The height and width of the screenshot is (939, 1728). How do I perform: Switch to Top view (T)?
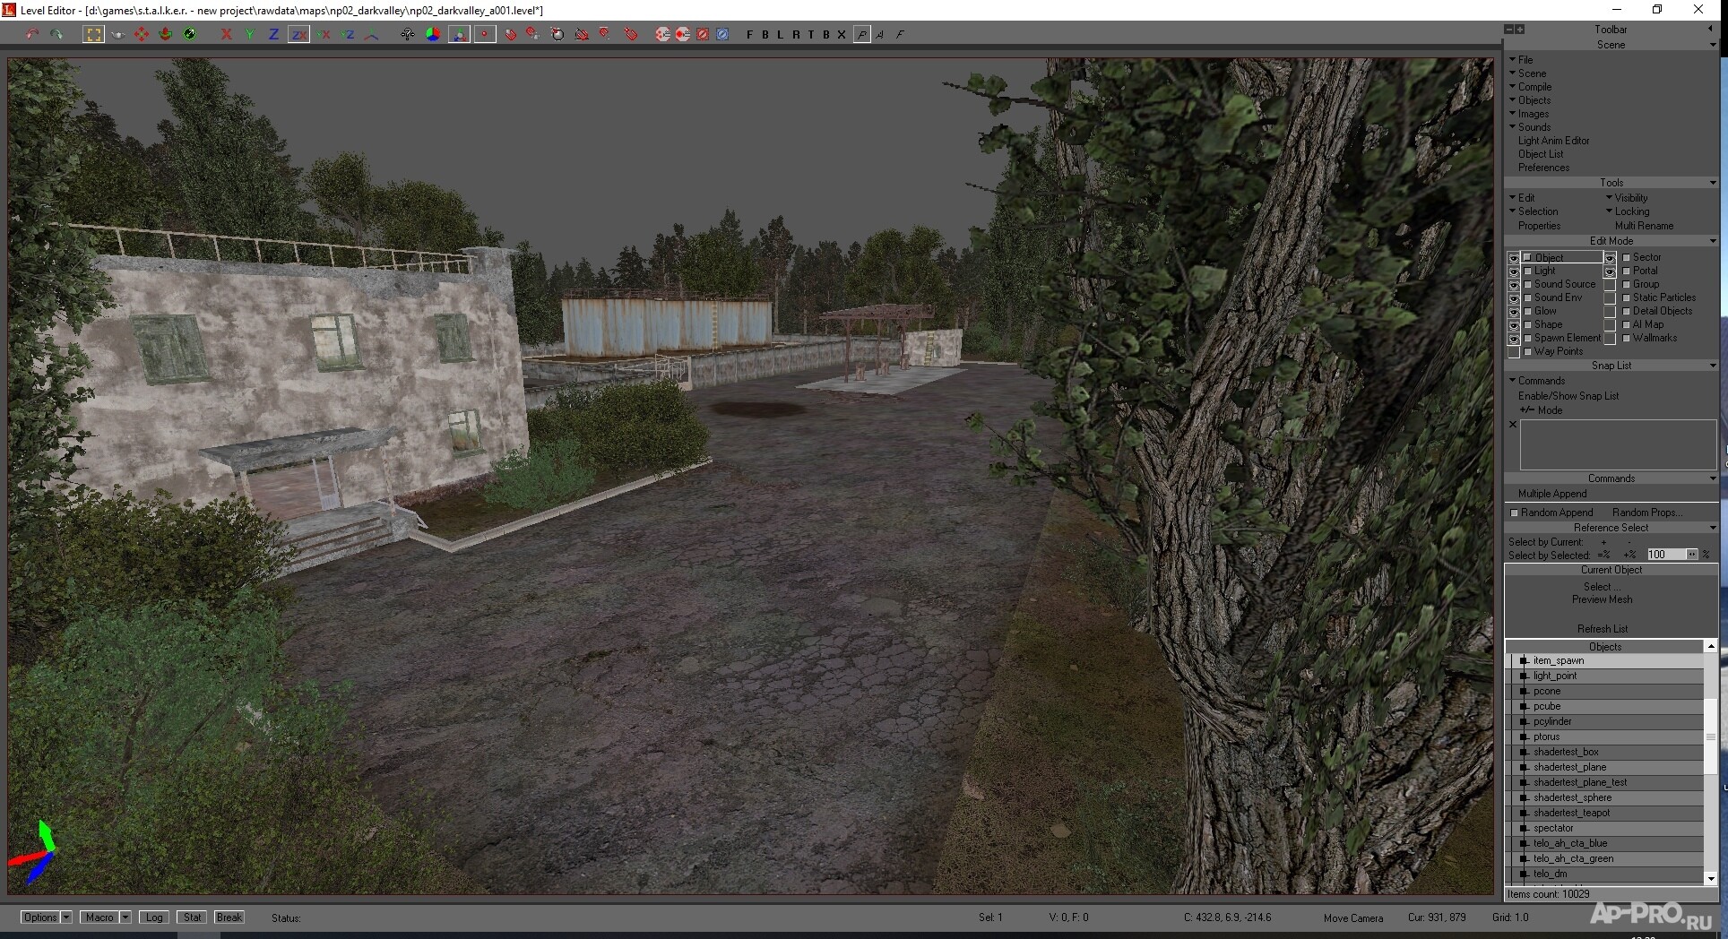point(810,35)
